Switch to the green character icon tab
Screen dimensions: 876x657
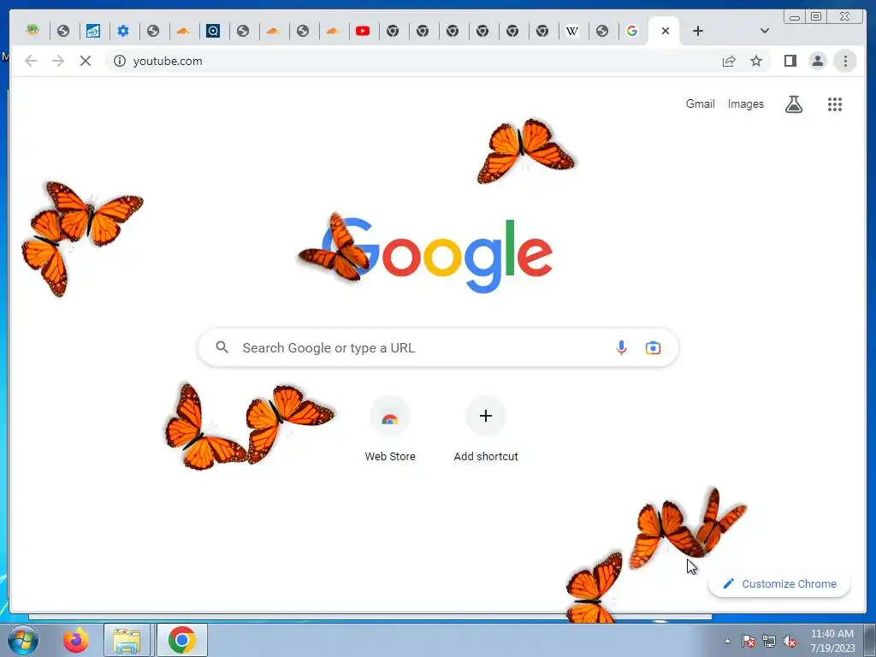point(33,31)
